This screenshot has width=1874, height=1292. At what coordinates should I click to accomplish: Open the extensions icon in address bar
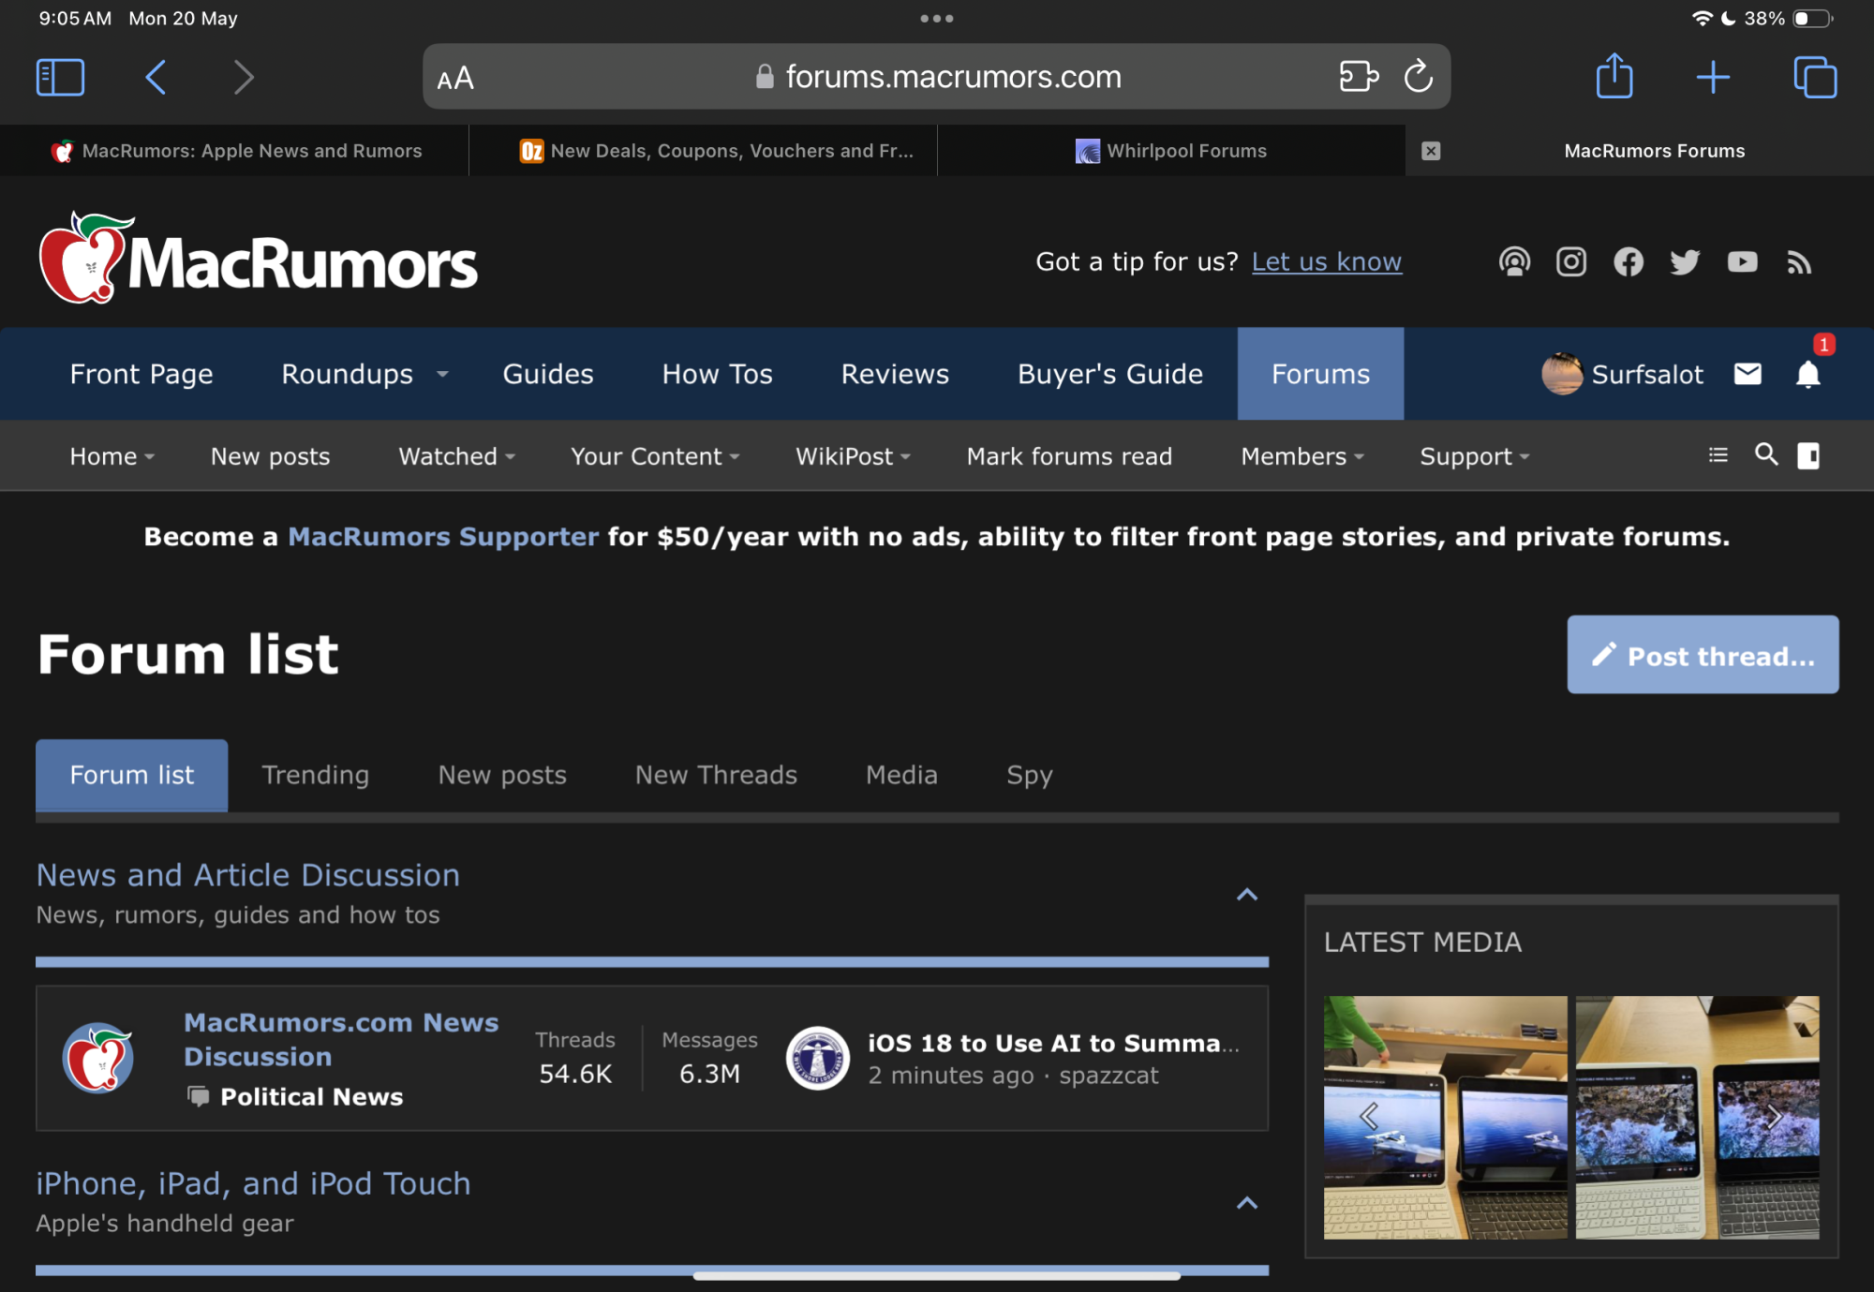[x=1358, y=76]
